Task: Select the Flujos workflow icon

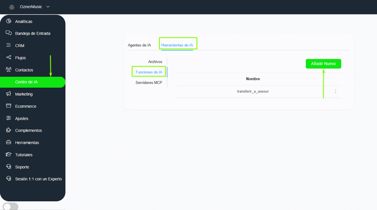Action: (x=9, y=58)
